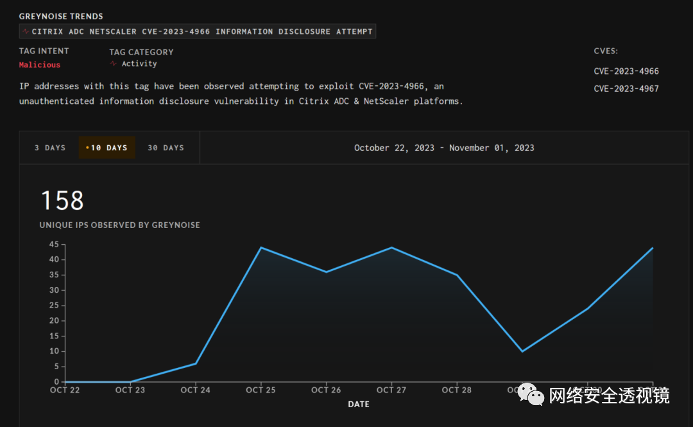The width and height of the screenshot is (693, 427).
Task: Click the OCT 24 axis label
Action: pos(195,390)
